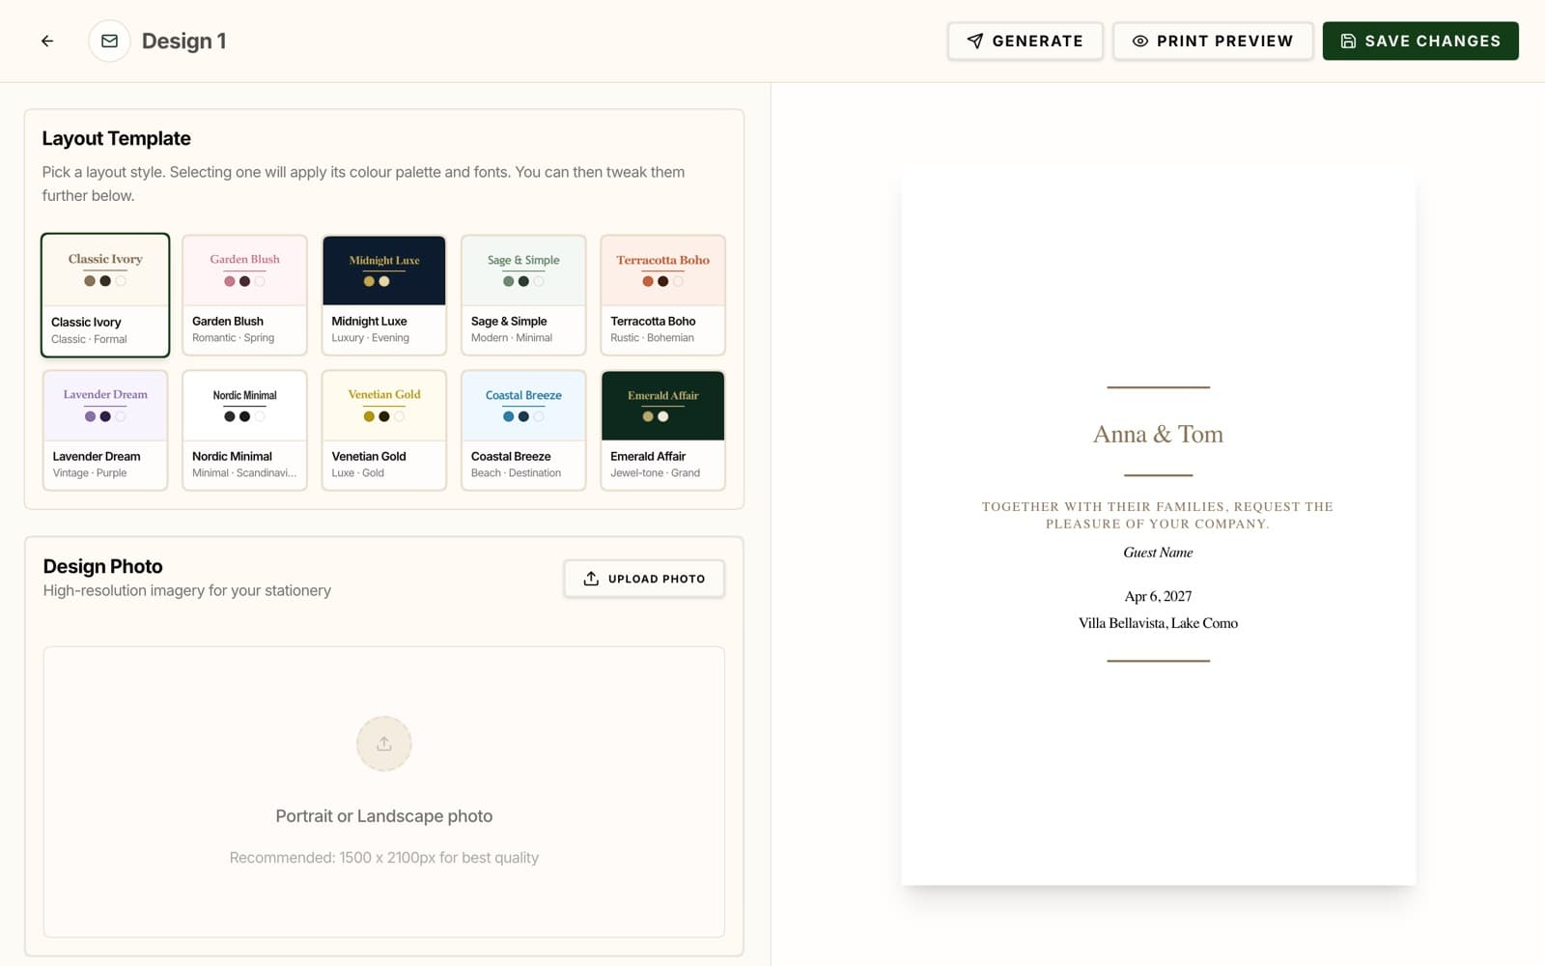Click Anna & Tom in the preview
This screenshot has height=966, width=1545.
[1158, 434]
